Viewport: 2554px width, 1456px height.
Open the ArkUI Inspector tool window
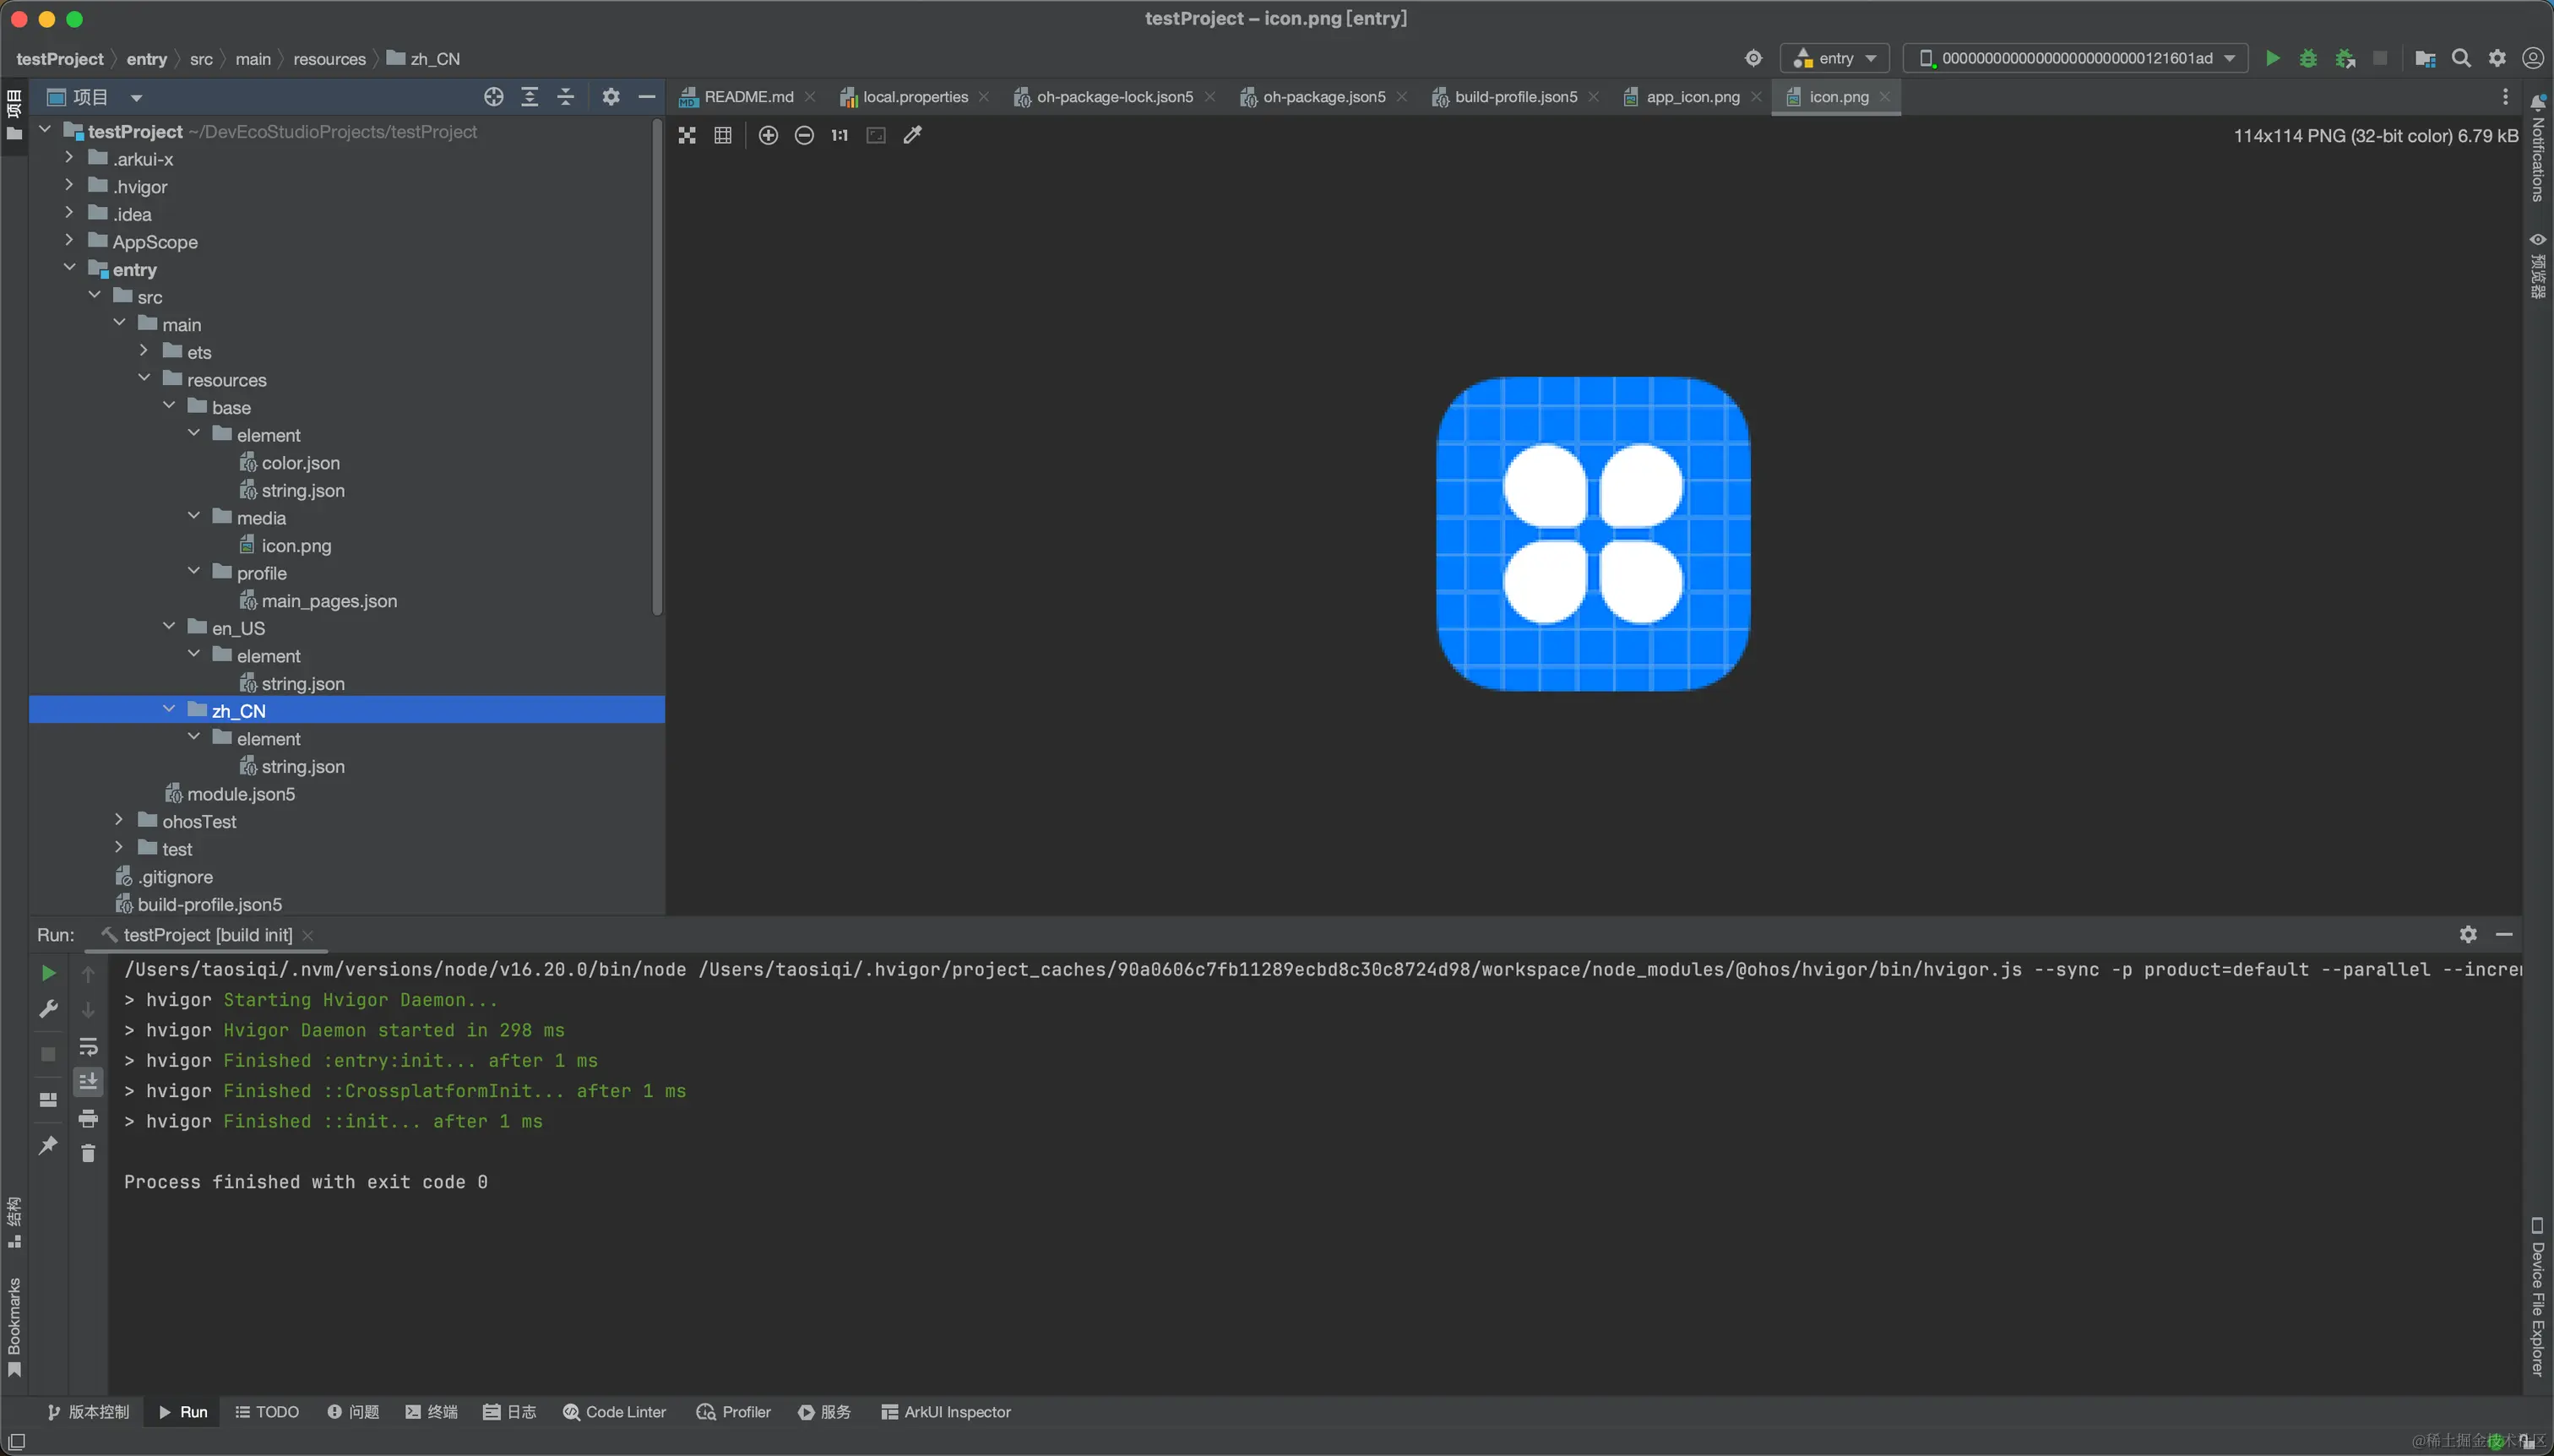[946, 1412]
